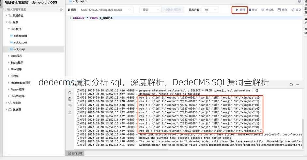Viewport: 307px width, 160px height.
Task: Click log line 'display sql result 10 rows'
Action: [138, 94]
